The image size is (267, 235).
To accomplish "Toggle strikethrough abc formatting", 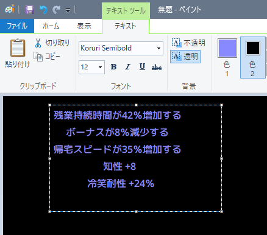I will tap(157, 67).
